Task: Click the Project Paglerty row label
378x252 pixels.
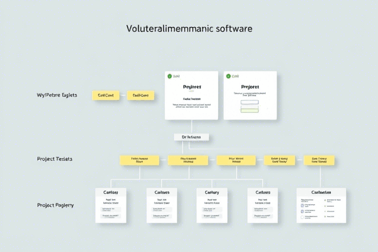Action: point(55,205)
